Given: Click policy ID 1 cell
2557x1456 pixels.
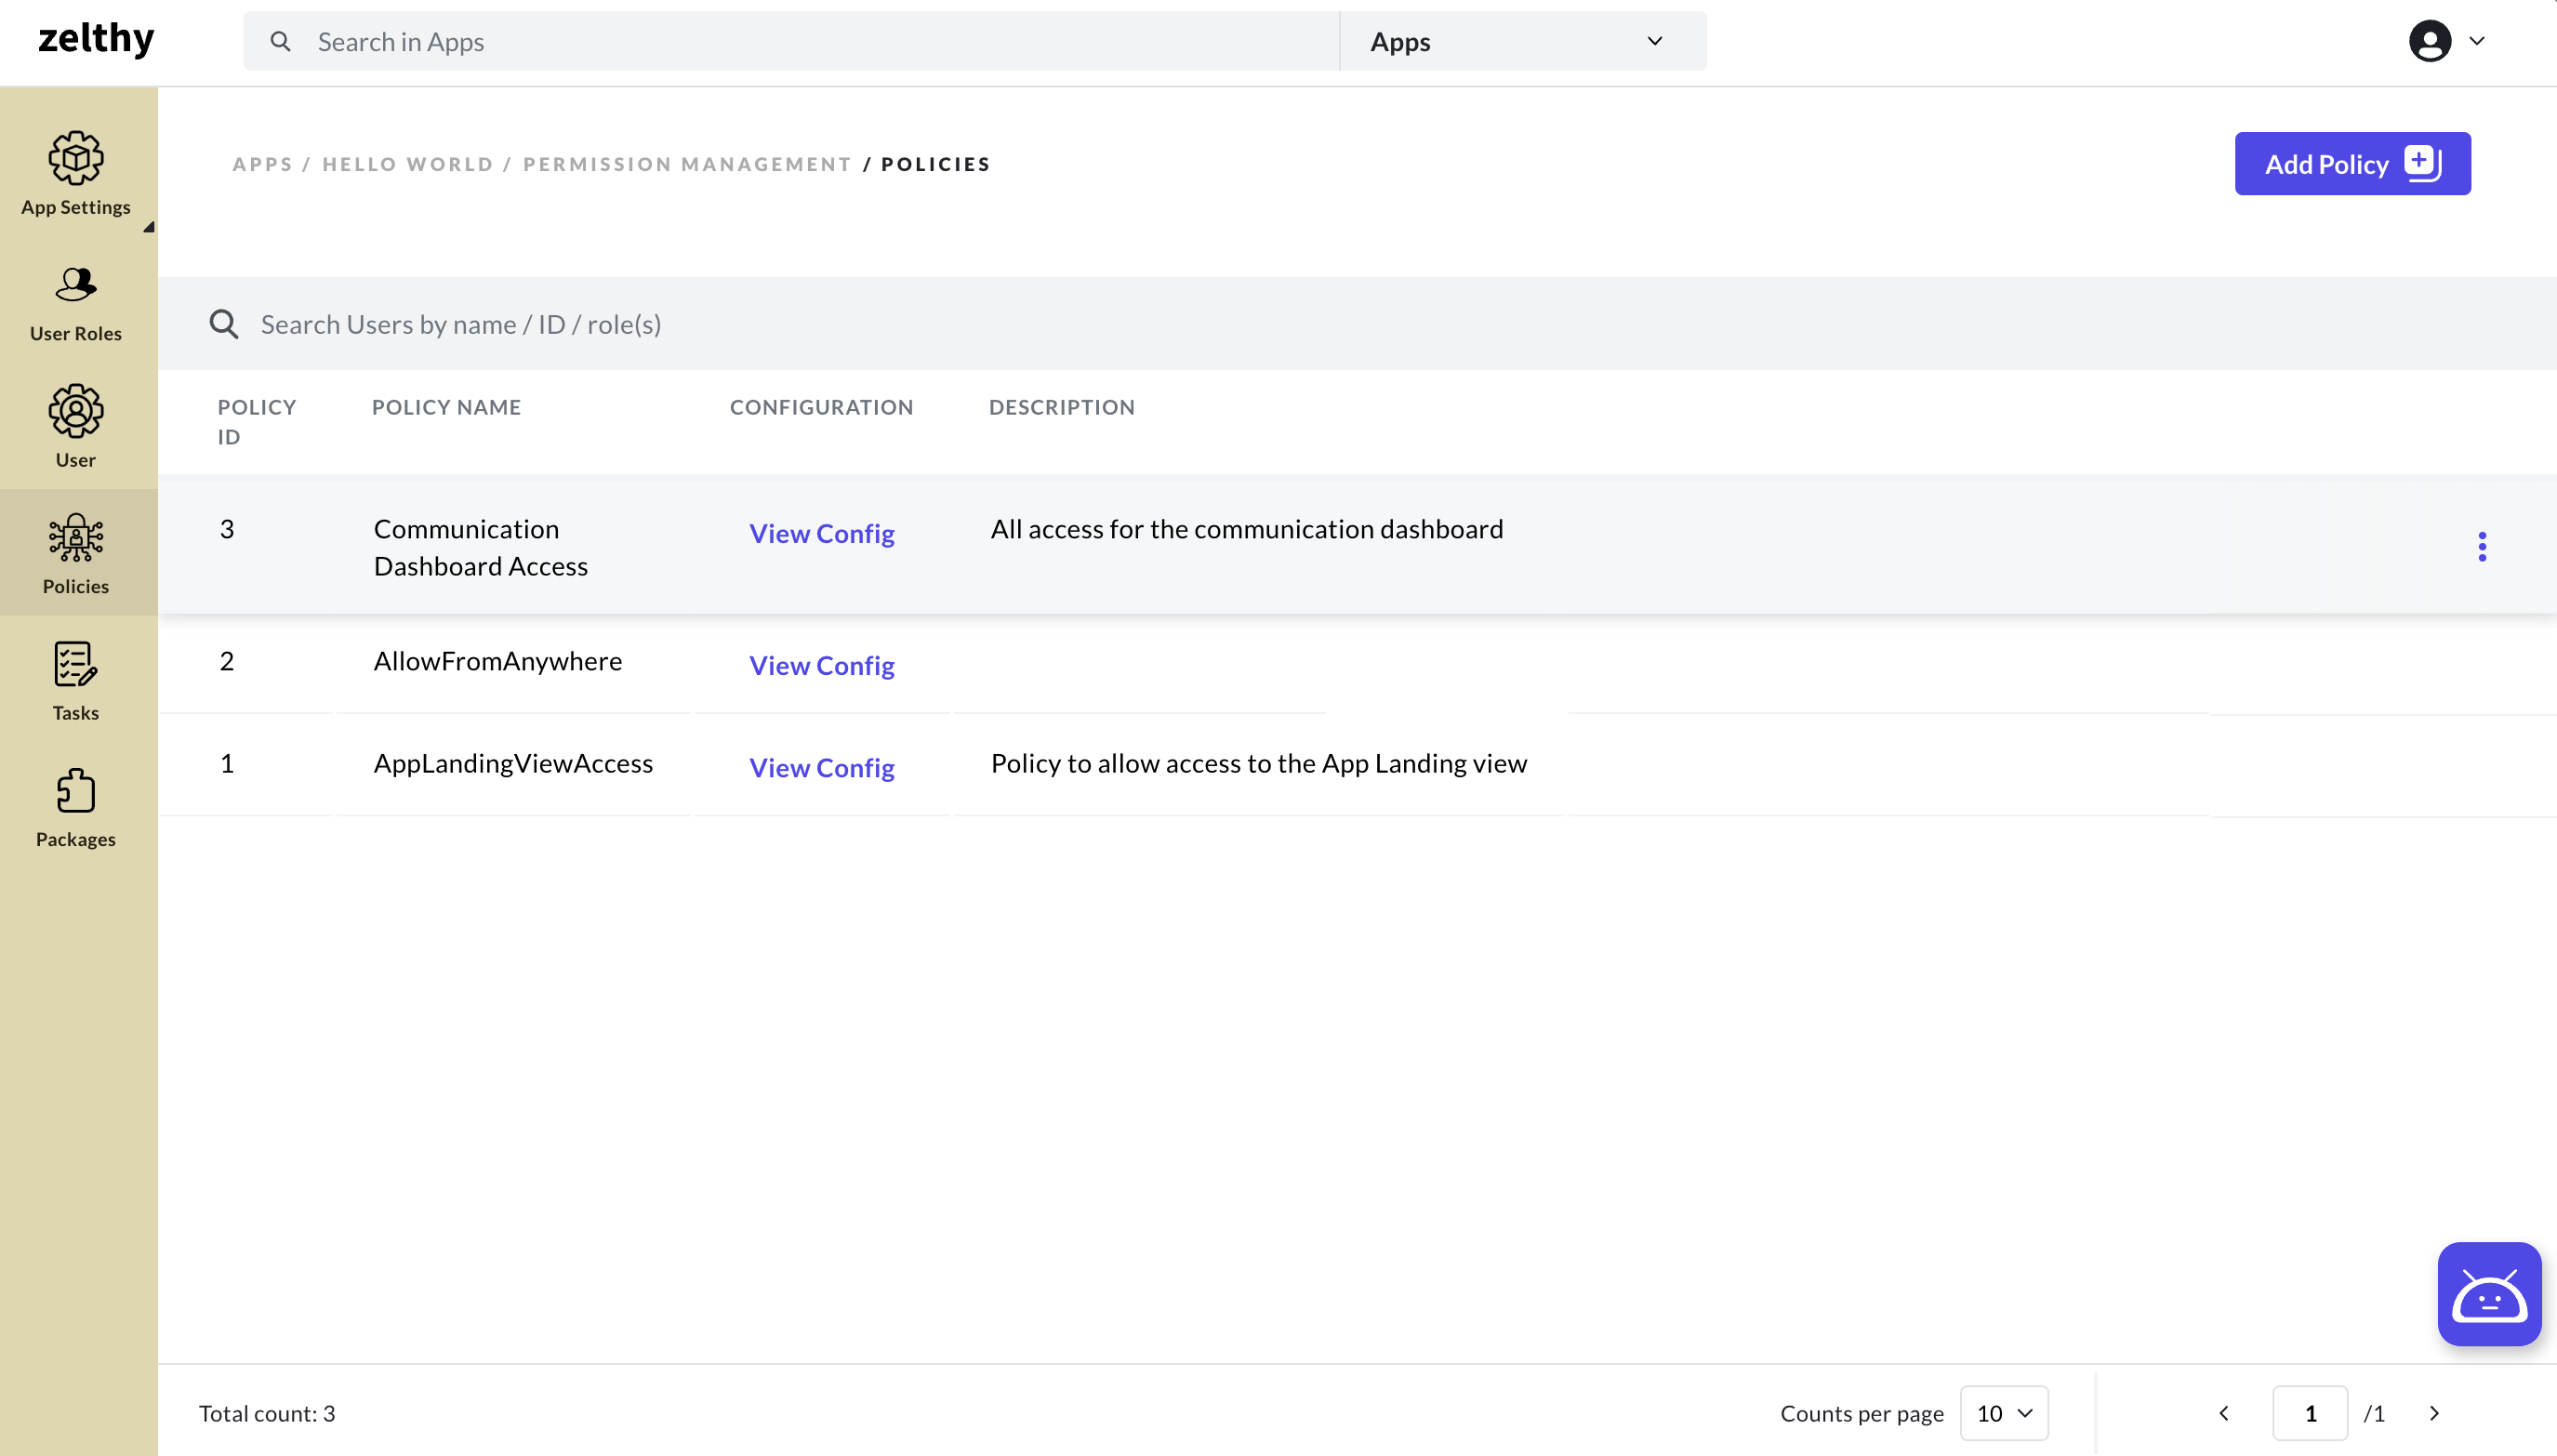Looking at the screenshot, I should 227,763.
